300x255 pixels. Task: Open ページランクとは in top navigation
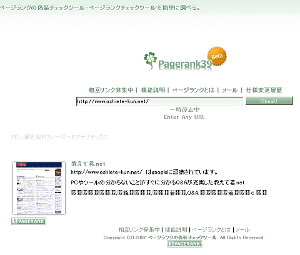click(193, 90)
